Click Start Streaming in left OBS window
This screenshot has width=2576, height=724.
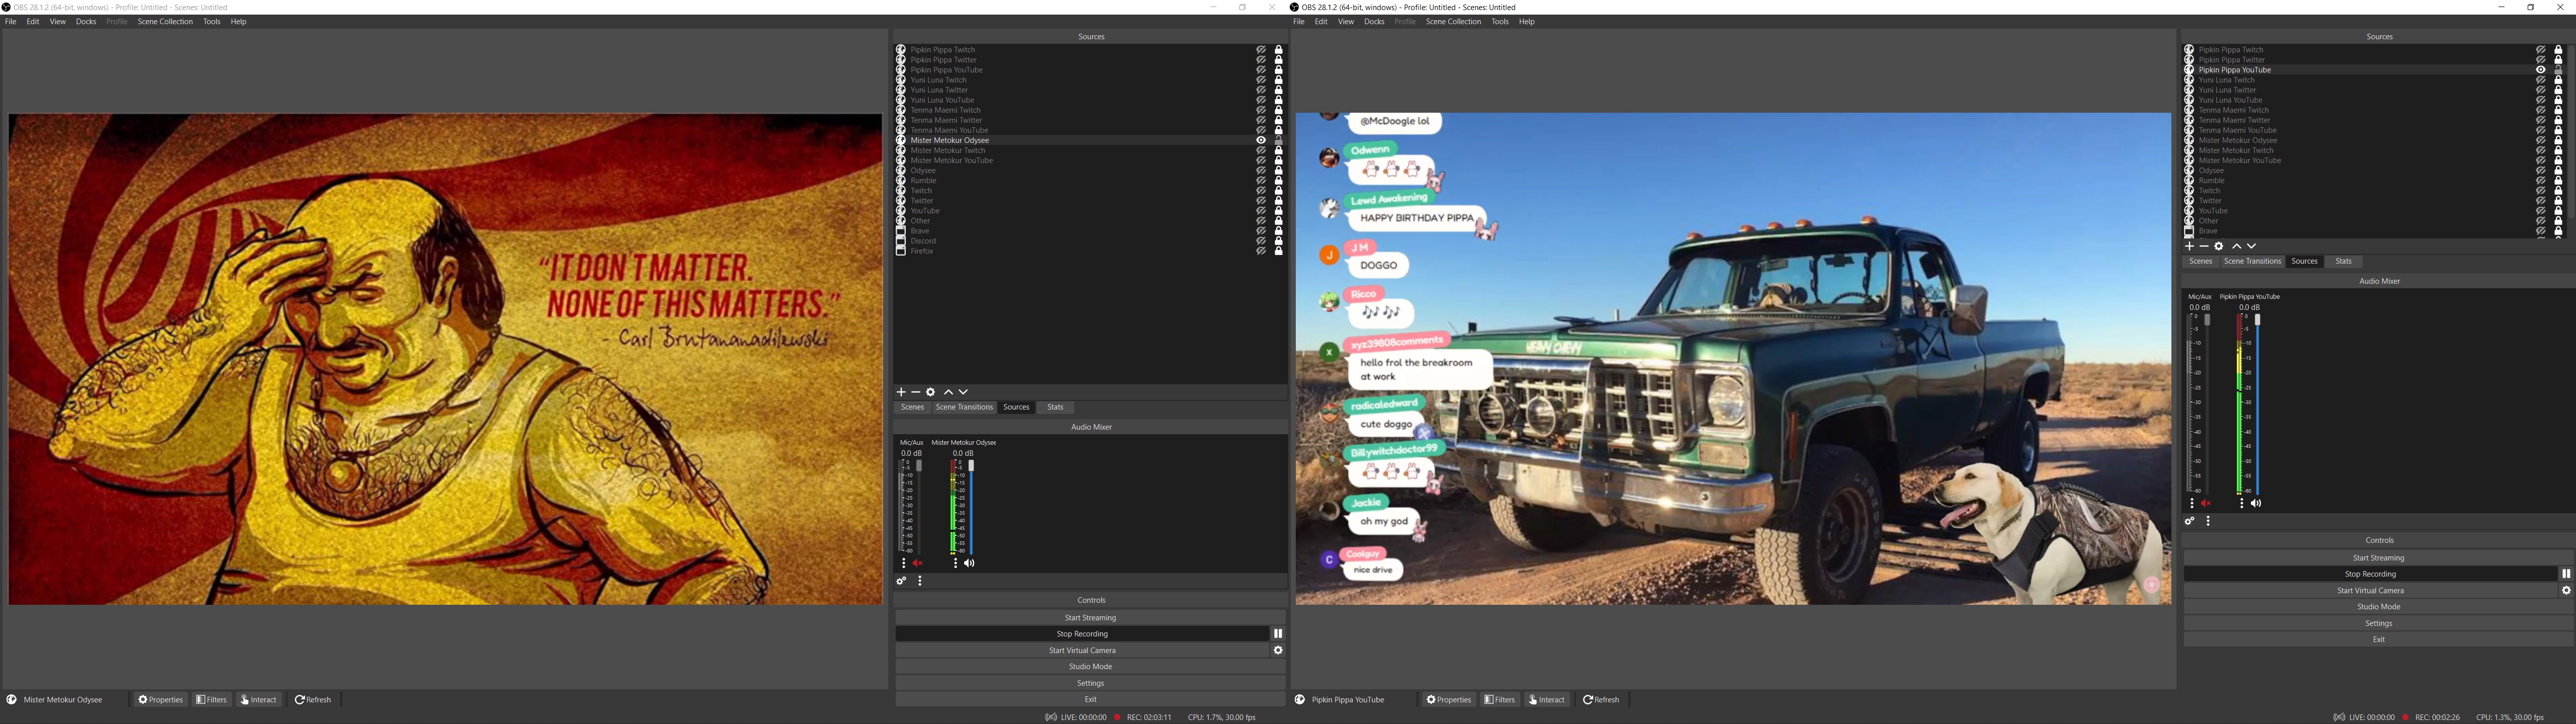(x=1090, y=618)
